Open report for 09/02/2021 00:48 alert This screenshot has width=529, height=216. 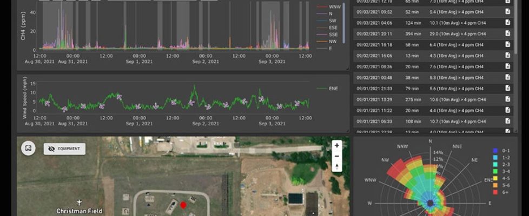click(507, 77)
